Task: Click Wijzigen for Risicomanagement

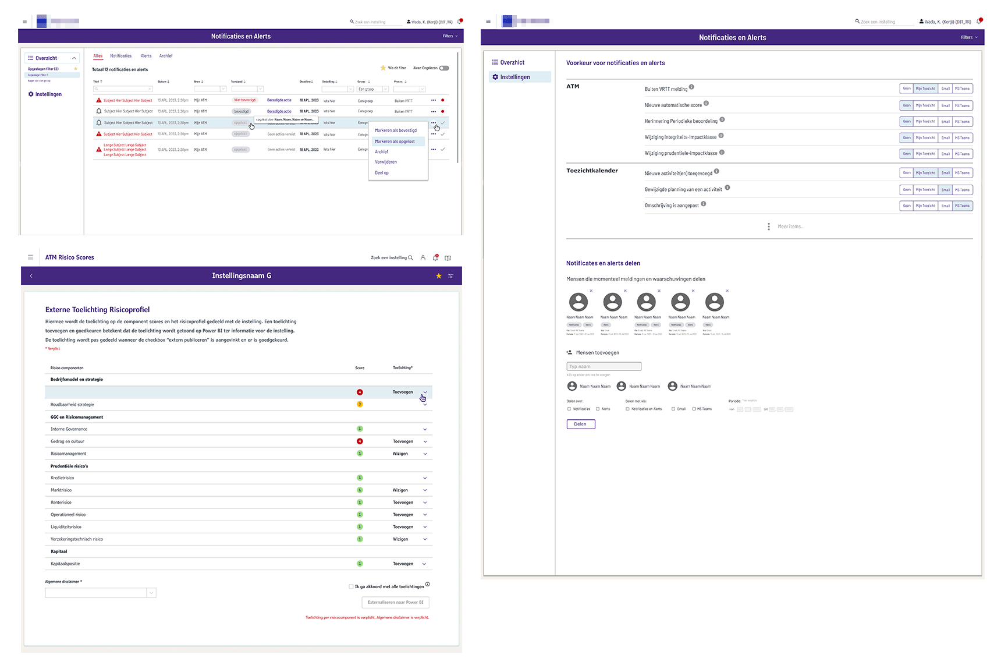Action: (x=400, y=454)
